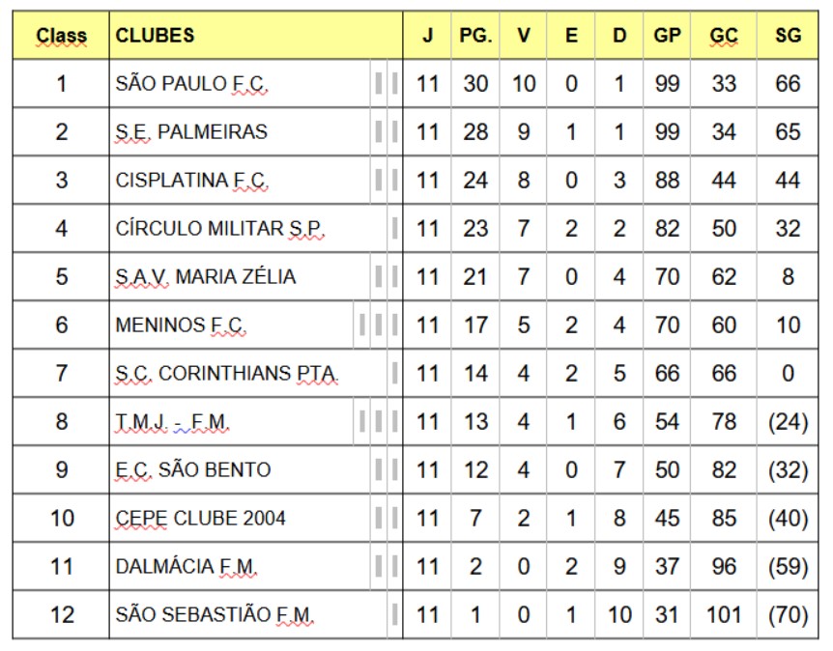833x651 pixels.
Task: Select the 101 goals-against value
Action: (724, 615)
